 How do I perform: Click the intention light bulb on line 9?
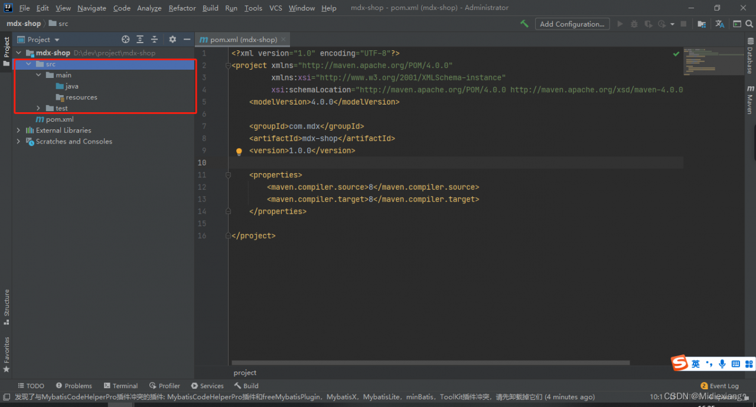click(x=239, y=151)
